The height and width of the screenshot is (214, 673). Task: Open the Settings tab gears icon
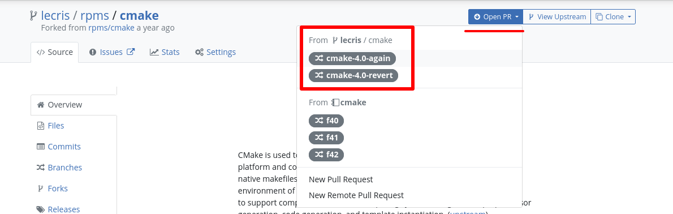pyautogui.click(x=199, y=53)
